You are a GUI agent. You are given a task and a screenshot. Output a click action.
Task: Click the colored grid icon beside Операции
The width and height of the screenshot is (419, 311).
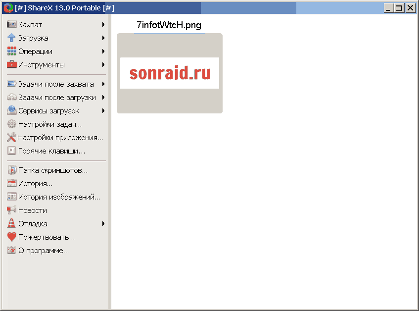click(11, 51)
